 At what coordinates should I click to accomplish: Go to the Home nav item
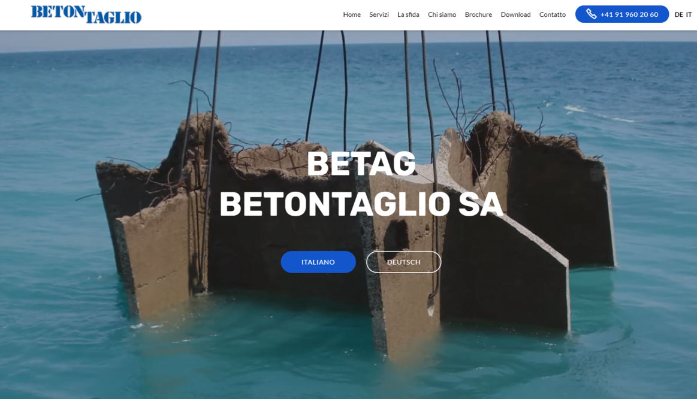pos(352,14)
